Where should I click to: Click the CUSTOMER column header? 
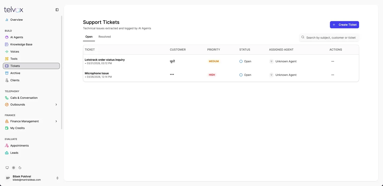pos(178,50)
